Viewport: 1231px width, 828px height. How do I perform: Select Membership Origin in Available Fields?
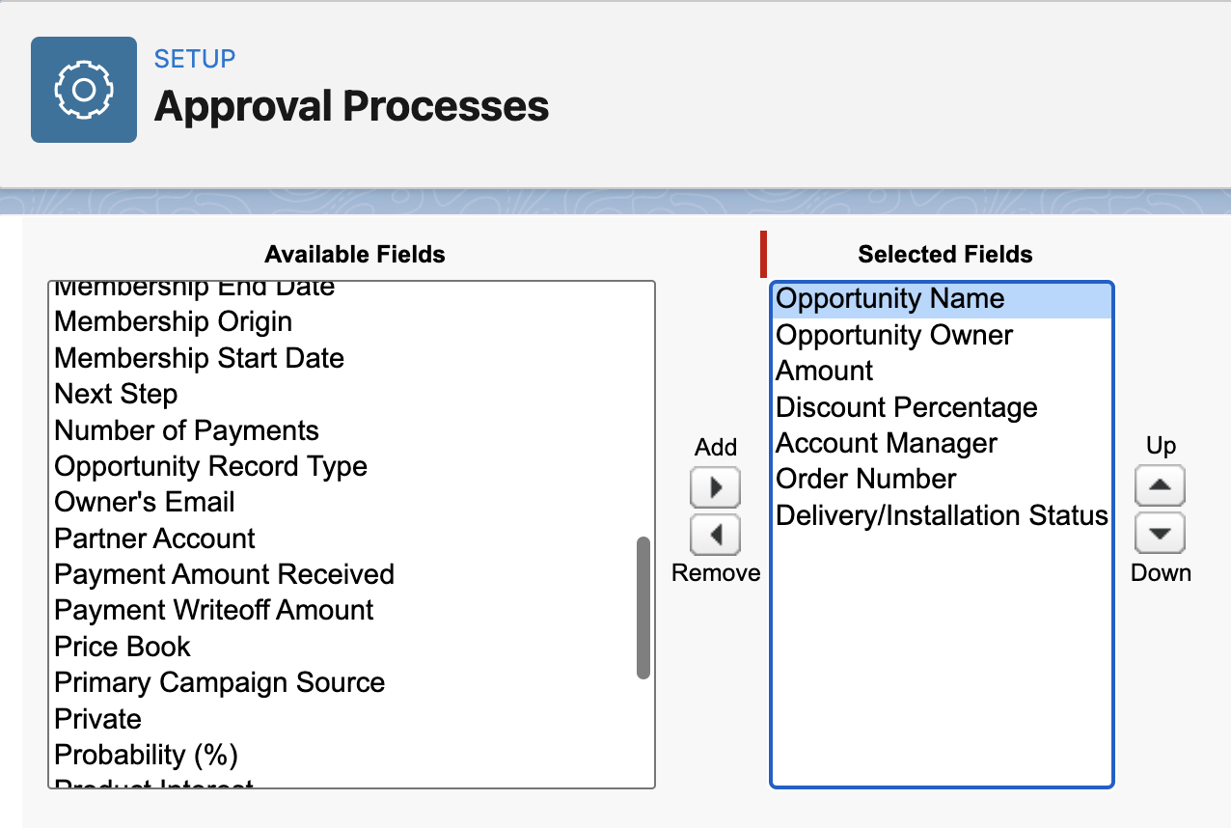173,321
